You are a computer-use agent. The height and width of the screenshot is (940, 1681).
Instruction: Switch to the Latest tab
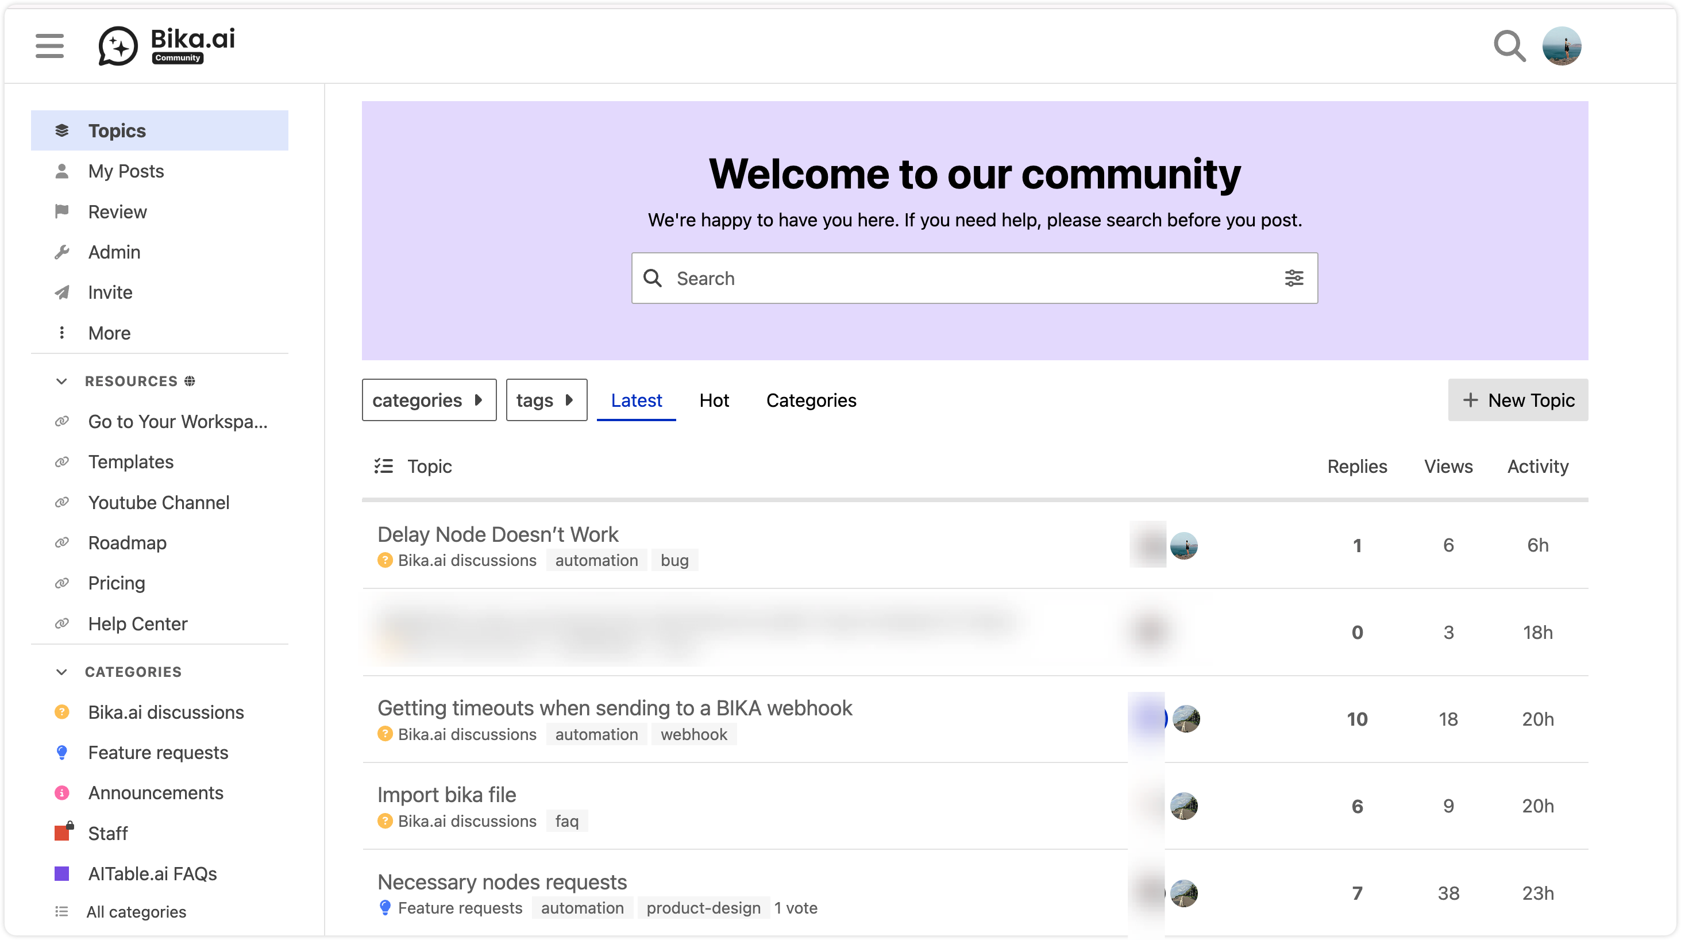(636, 399)
